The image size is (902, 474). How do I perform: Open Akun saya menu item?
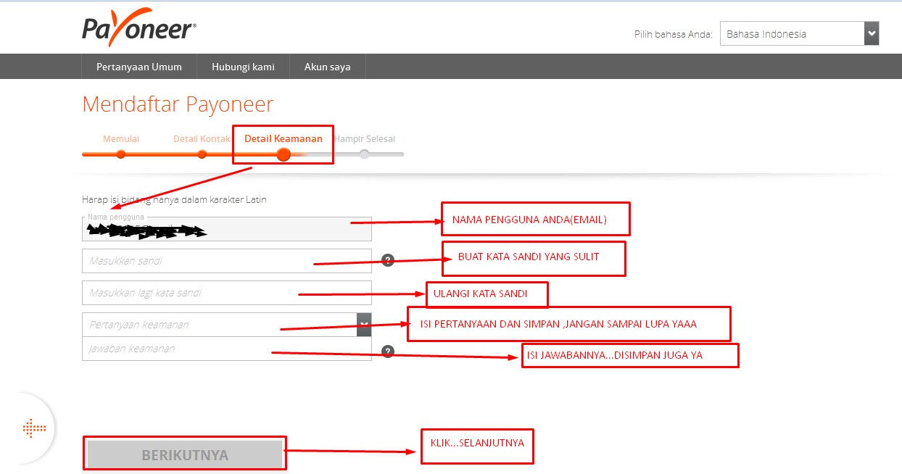coord(328,67)
